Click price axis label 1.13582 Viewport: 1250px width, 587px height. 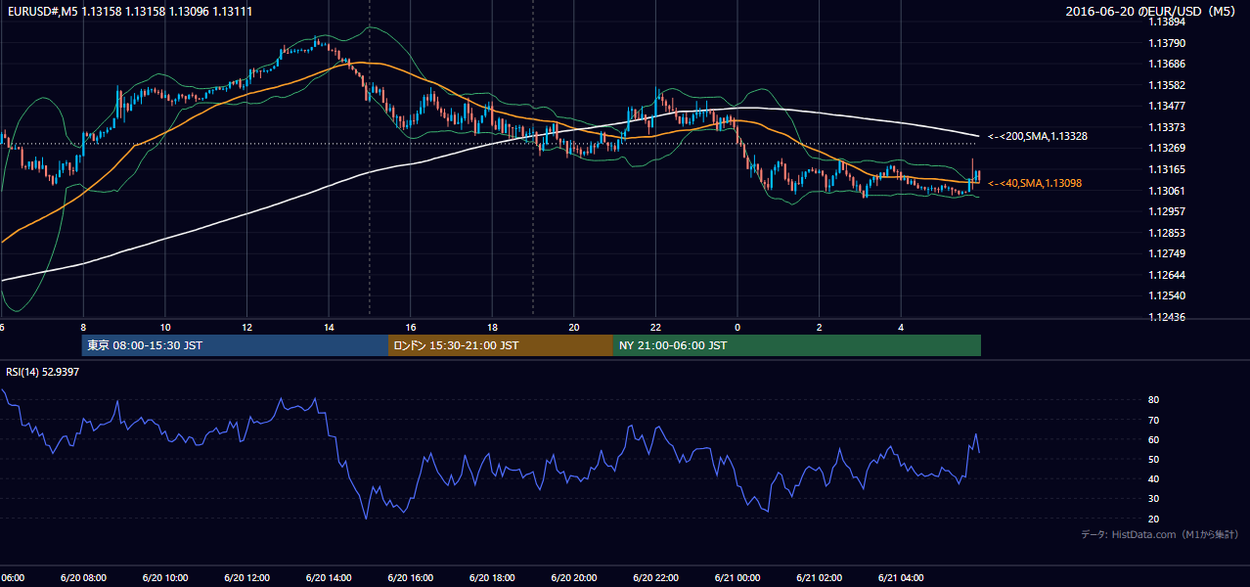1167,85
